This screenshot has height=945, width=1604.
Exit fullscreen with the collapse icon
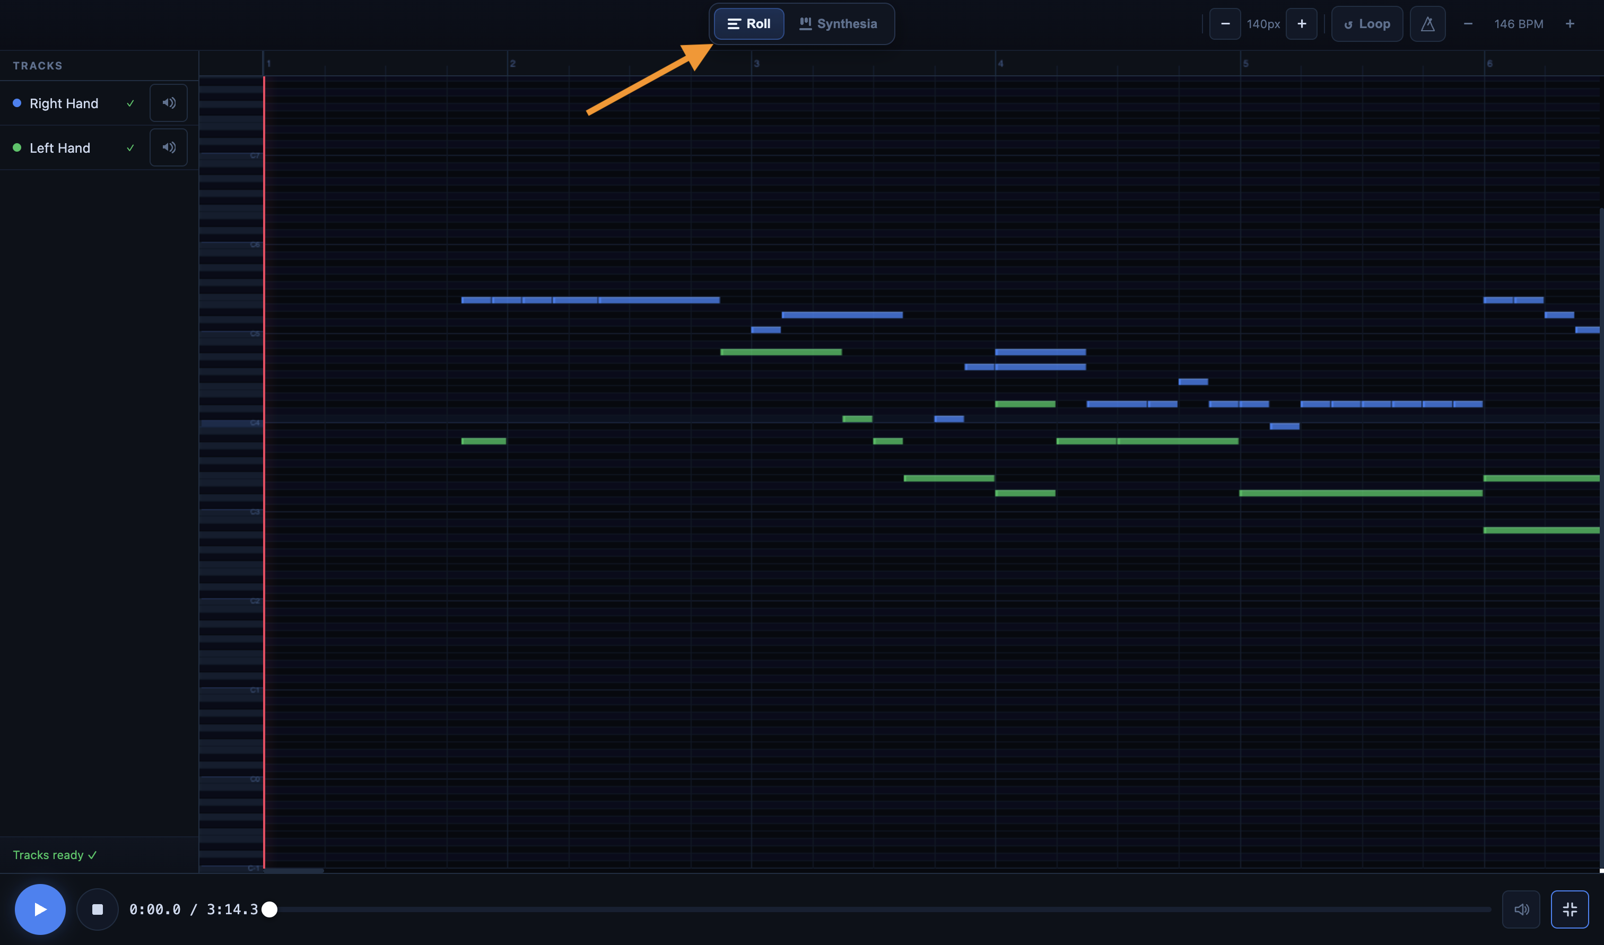(x=1569, y=909)
